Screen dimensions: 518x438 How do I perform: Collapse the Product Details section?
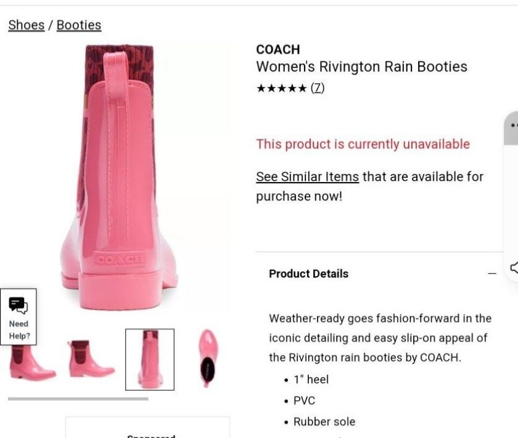click(492, 274)
